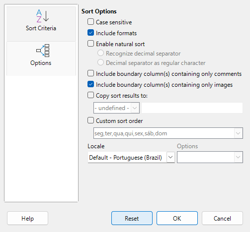Cancel the sort dialog

222,218
